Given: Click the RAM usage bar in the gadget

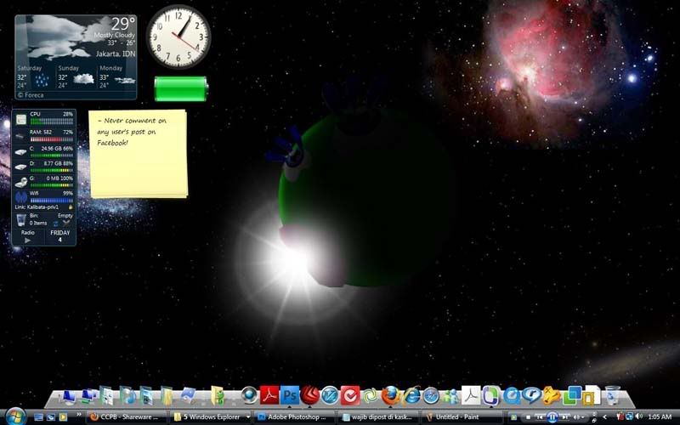Looking at the screenshot, I should pyautogui.click(x=52, y=139).
